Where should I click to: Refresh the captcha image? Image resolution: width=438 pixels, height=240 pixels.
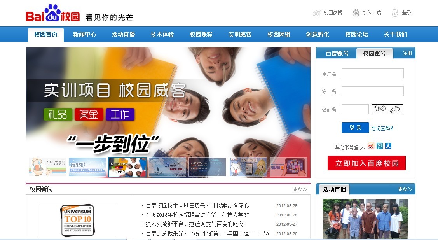click(x=387, y=109)
